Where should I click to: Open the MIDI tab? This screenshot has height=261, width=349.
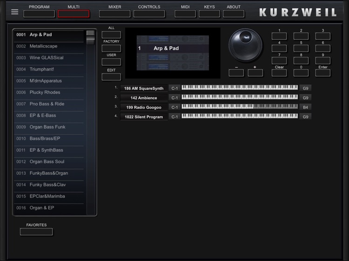185,13
